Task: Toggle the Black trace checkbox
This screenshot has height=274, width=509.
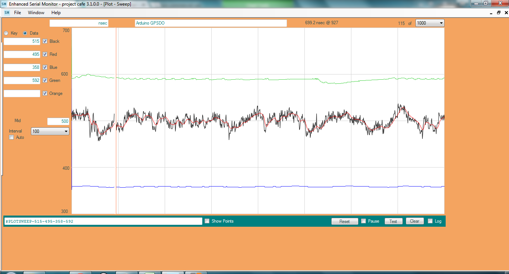Action: tap(45, 41)
